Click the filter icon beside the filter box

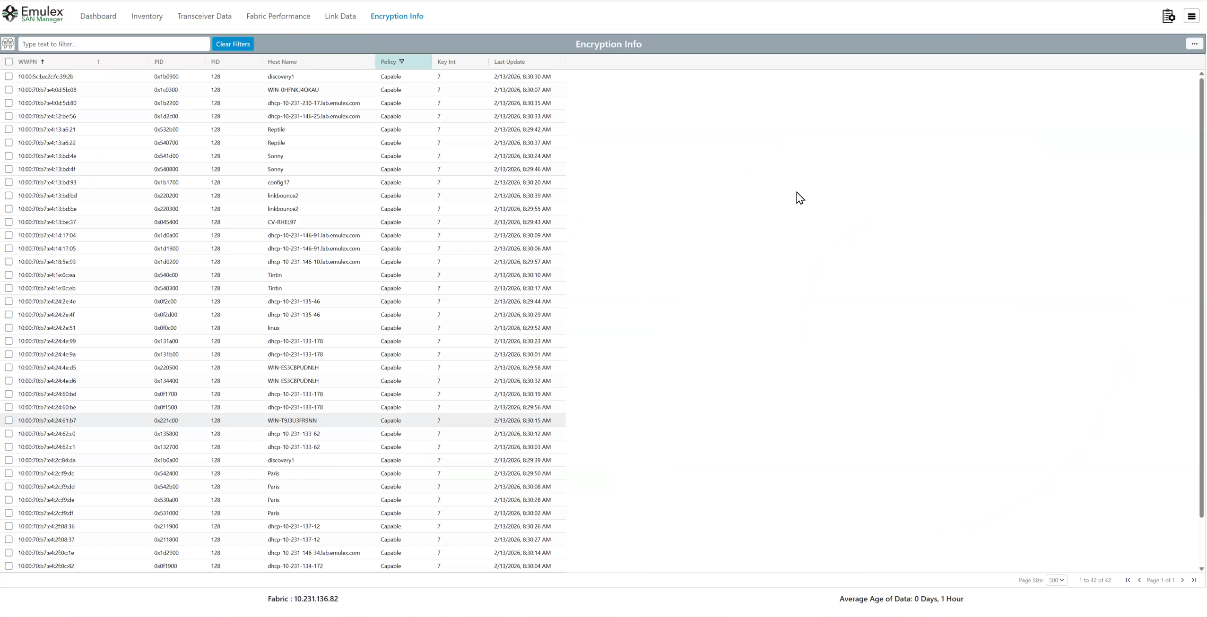pos(8,44)
